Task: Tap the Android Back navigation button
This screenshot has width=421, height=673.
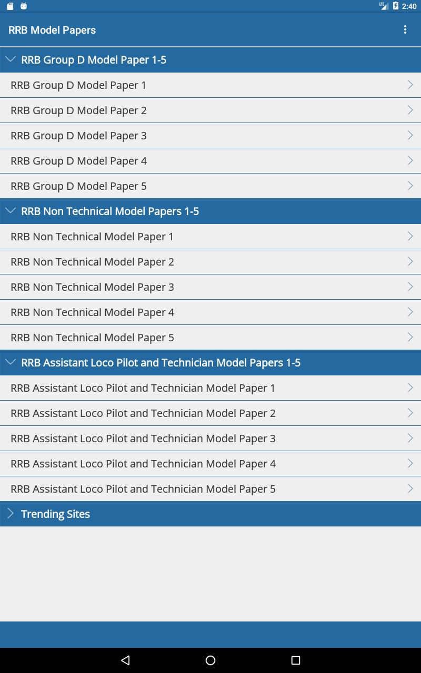Action: click(125, 660)
